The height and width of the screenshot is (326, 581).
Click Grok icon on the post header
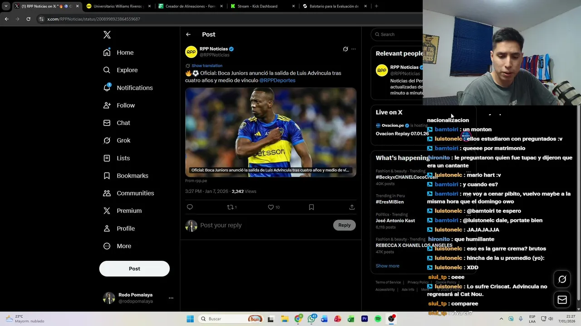(345, 49)
